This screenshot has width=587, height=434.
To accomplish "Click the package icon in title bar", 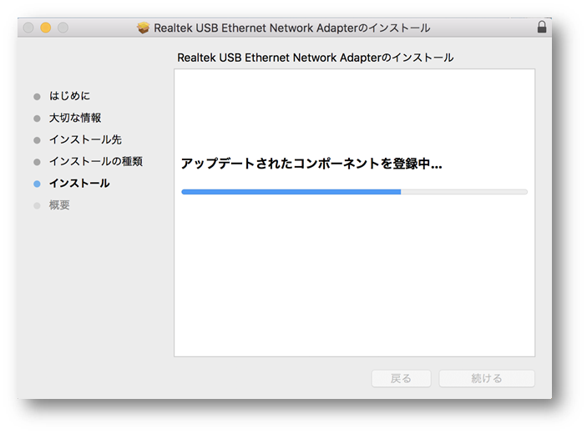I will coord(143,28).
